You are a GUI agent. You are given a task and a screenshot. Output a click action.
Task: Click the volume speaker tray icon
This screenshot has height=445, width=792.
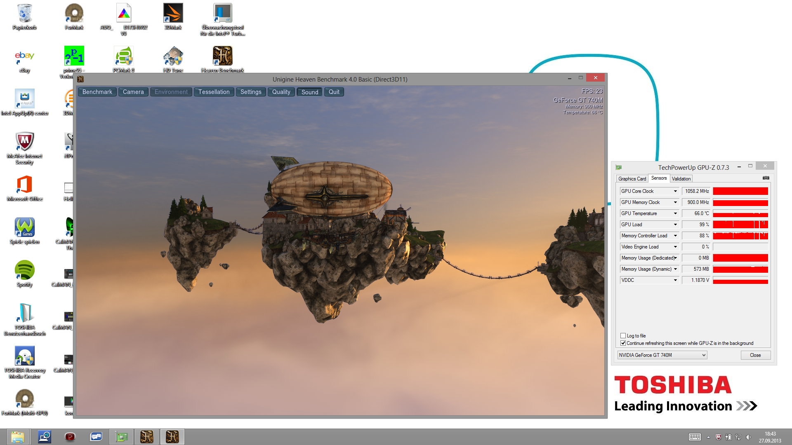coord(749,437)
